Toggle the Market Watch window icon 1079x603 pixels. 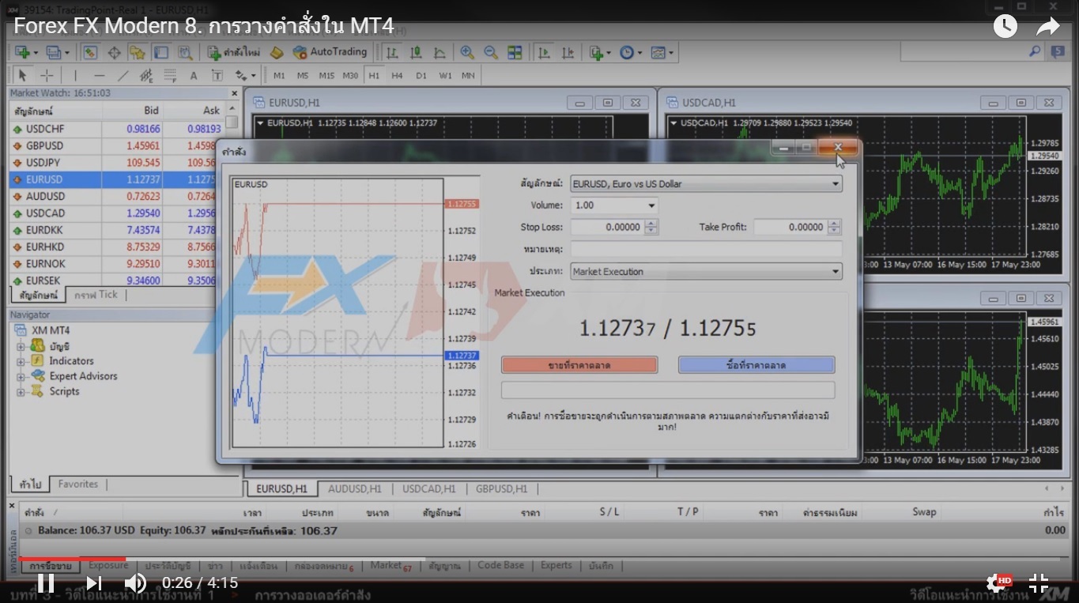pyautogui.click(x=89, y=52)
